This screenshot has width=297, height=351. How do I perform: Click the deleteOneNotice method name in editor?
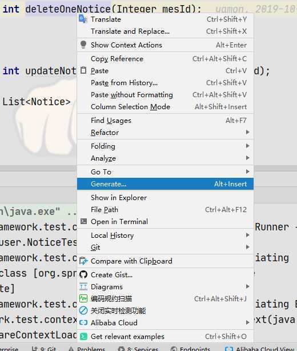pyautogui.click(x=68, y=9)
